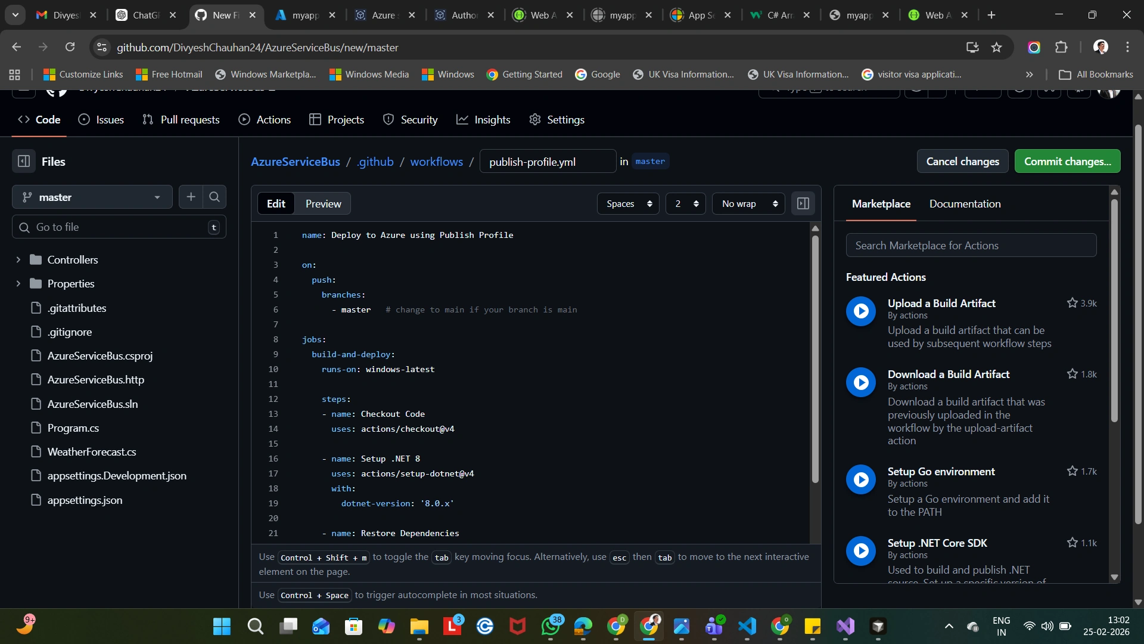The image size is (1144, 644).
Task: Open the workflows breadcrumb link
Action: click(x=436, y=162)
